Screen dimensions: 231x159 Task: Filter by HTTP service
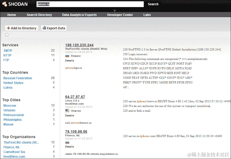click(7, 55)
